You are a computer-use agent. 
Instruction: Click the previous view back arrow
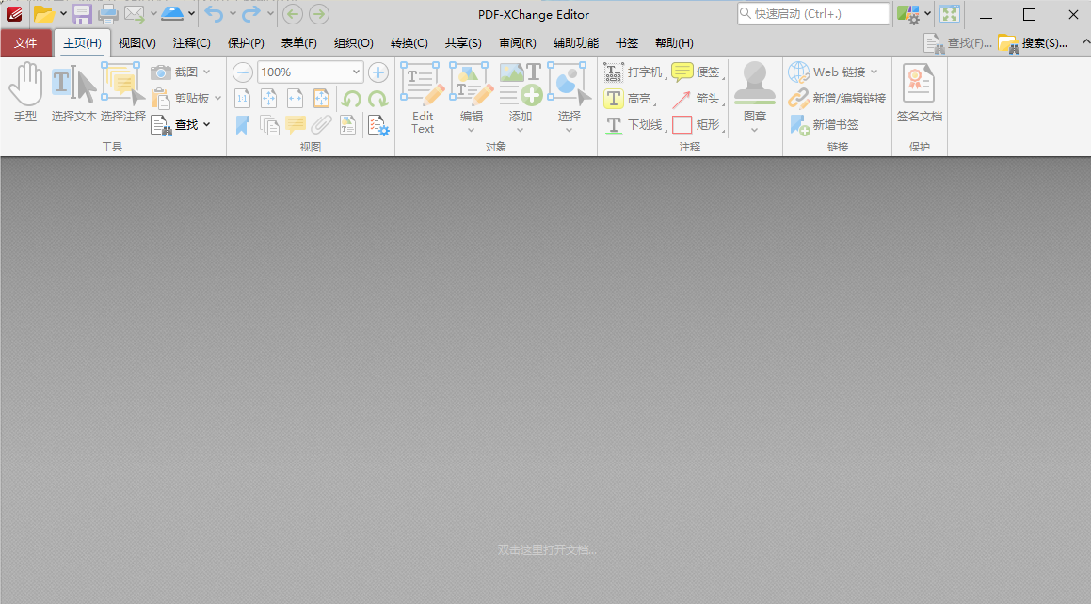[293, 14]
